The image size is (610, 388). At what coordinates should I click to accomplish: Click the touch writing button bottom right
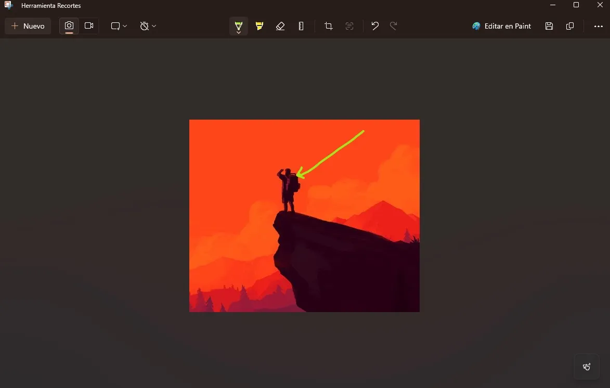[586, 366]
